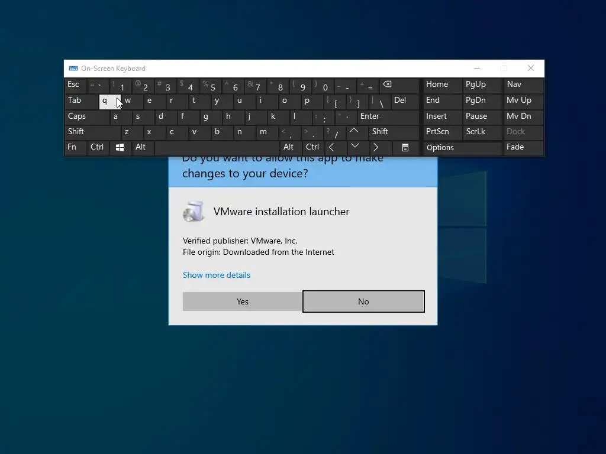This screenshot has width=606, height=454.
Task: Click Yes to allow VMware launcher
Action: [242, 301]
